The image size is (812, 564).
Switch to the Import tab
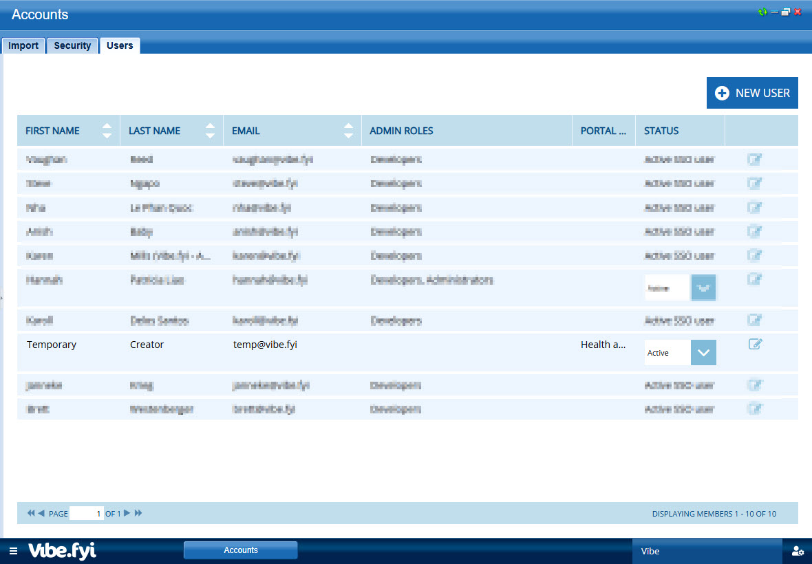(23, 45)
